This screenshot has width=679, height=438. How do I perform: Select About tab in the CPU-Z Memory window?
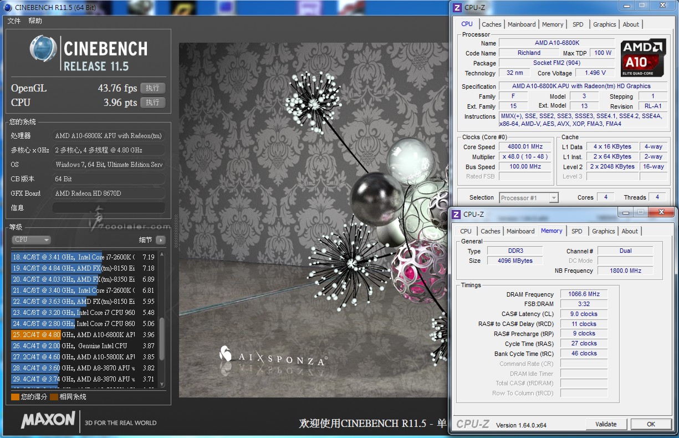click(630, 231)
